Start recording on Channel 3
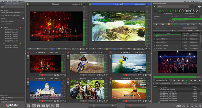202x108 pixels. 42,75
